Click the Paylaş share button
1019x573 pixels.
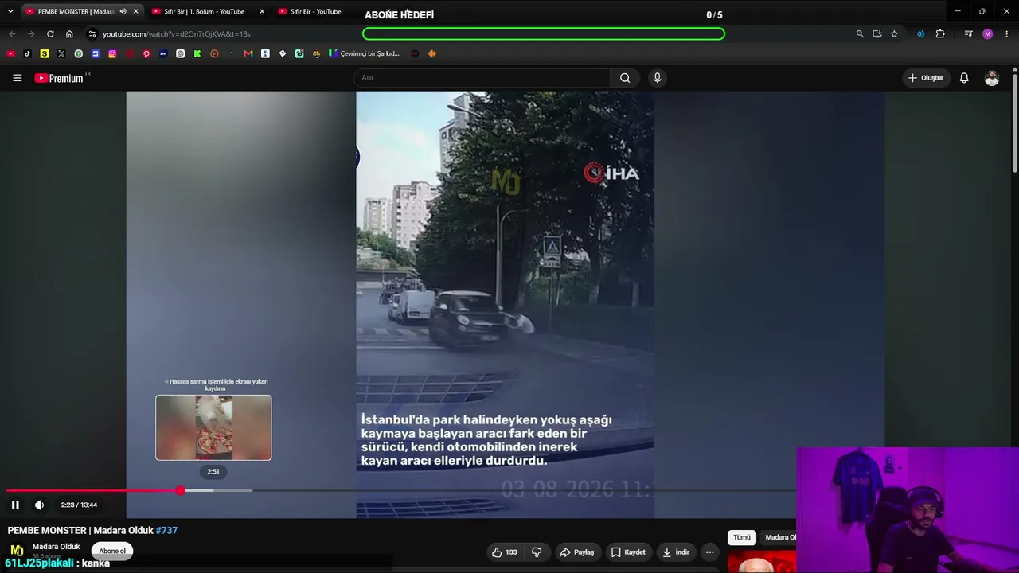577,552
